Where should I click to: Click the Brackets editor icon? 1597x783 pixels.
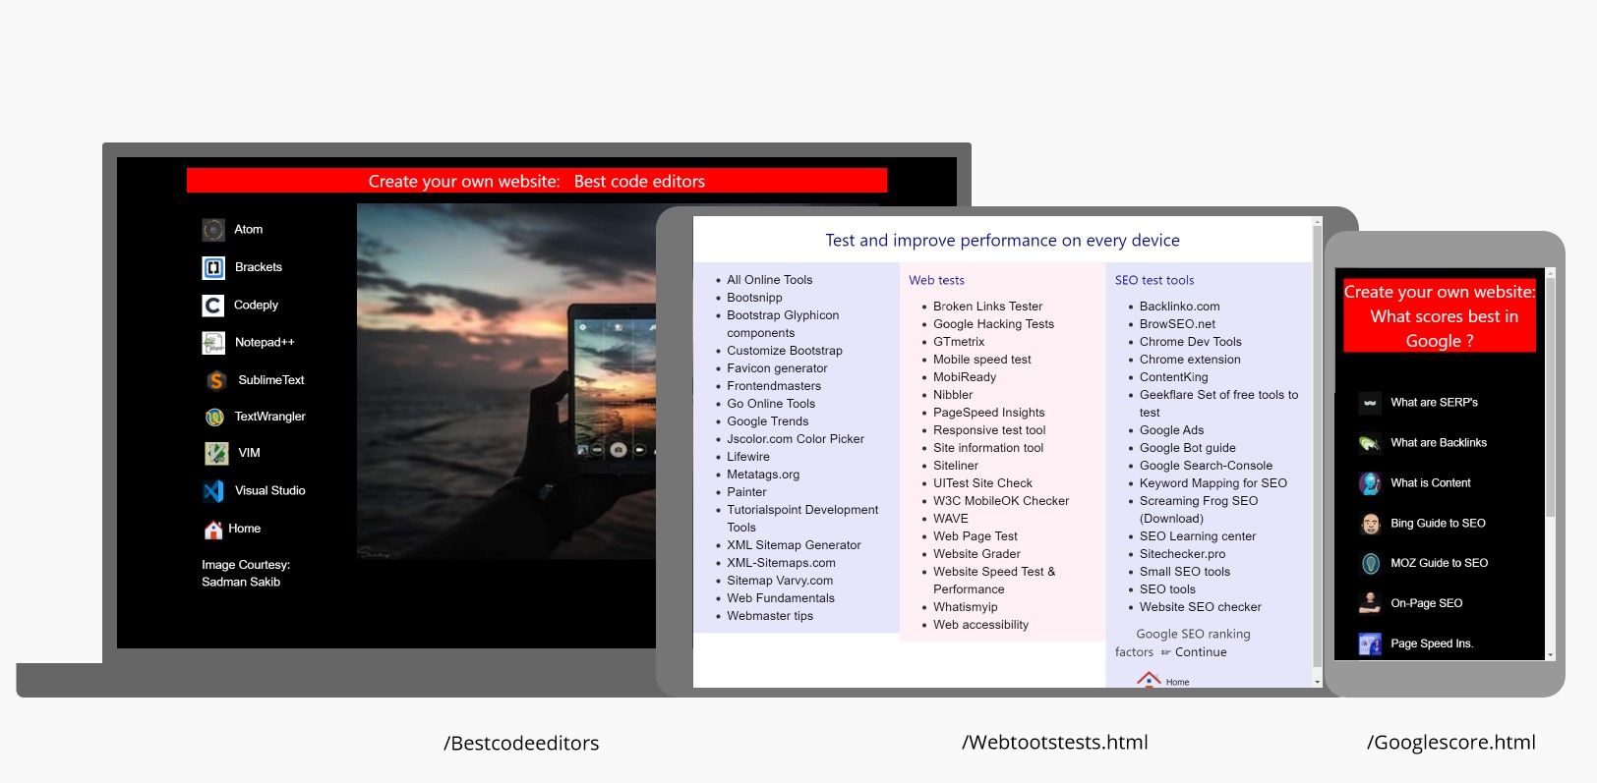point(213,267)
